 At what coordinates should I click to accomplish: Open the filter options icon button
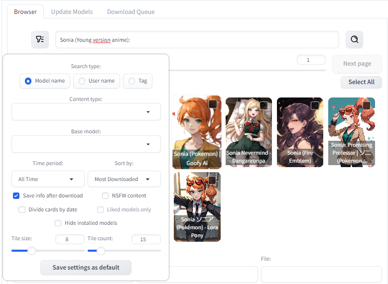click(40, 39)
